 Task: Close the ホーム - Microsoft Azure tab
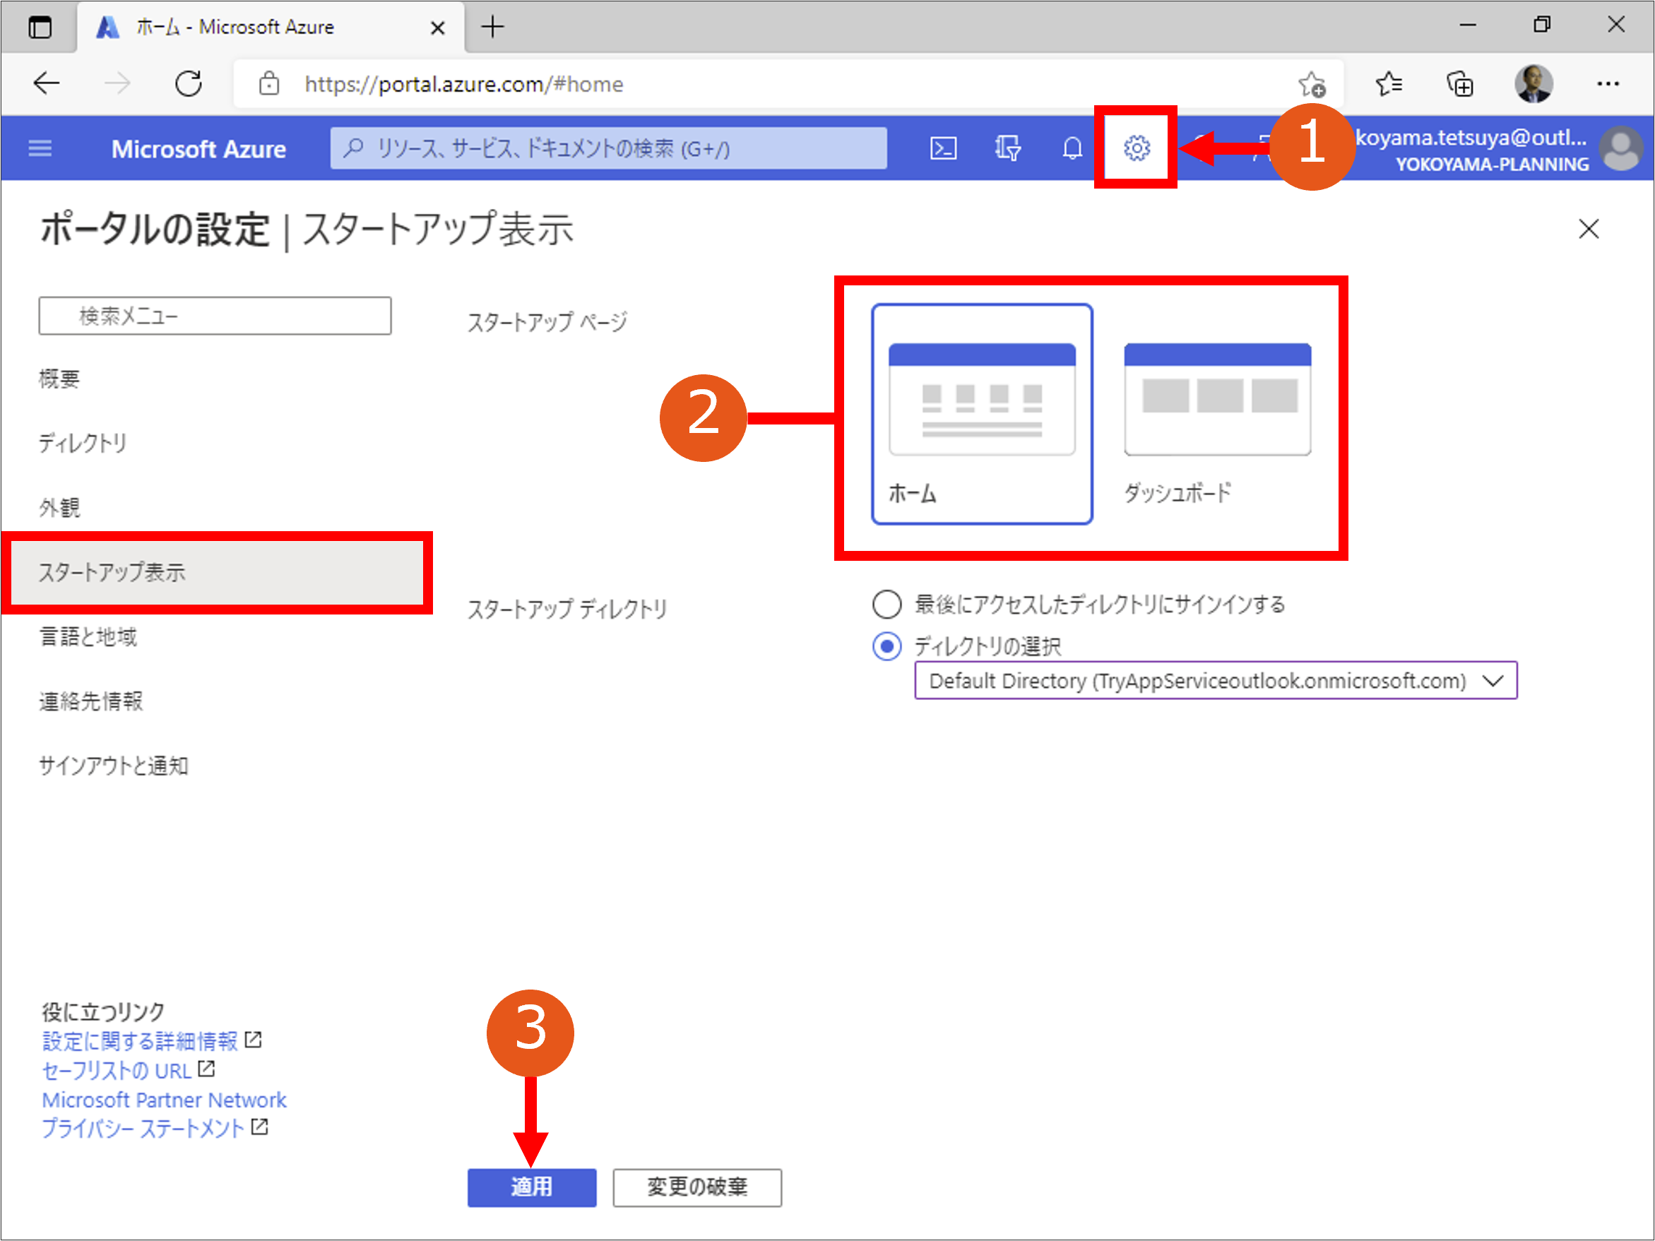[x=438, y=28]
